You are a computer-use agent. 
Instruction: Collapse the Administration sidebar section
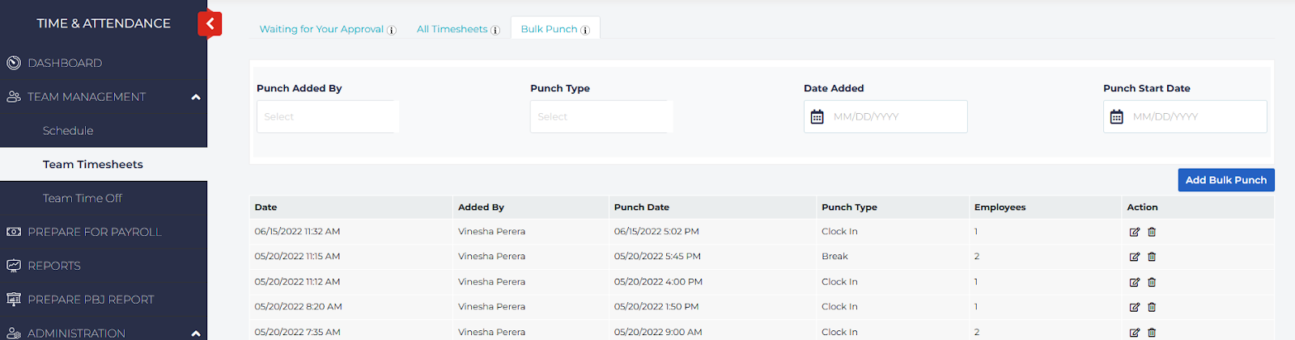coord(196,333)
